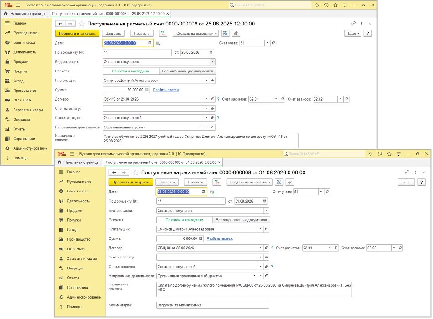Click Разбить платеж link in front window
The width and height of the screenshot is (433, 319).
[220, 238]
